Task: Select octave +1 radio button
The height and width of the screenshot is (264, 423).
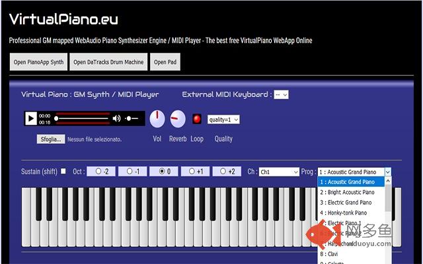Action: tap(192, 171)
